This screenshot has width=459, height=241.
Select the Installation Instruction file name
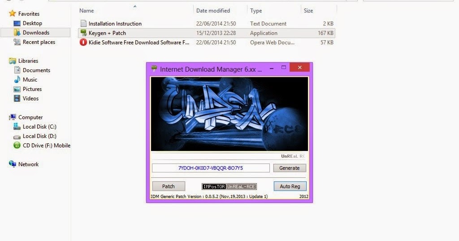(x=115, y=23)
